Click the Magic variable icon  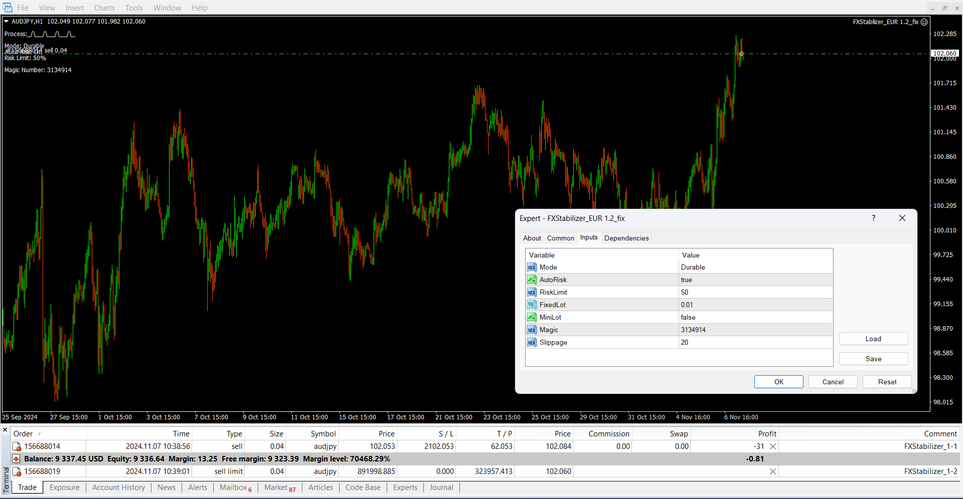[x=532, y=330]
